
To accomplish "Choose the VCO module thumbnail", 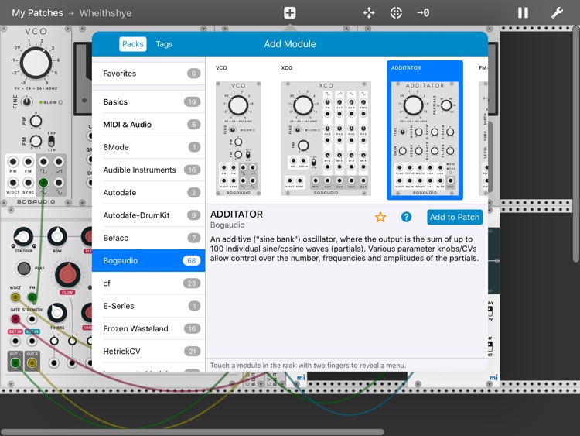I will tap(238, 138).
